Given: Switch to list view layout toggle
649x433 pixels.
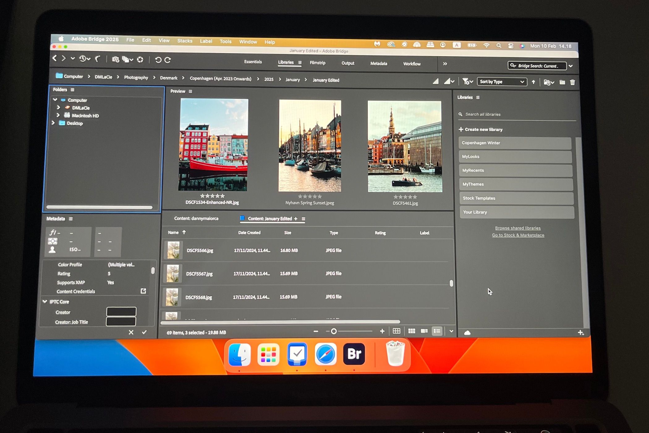Looking at the screenshot, I should tap(437, 331).
